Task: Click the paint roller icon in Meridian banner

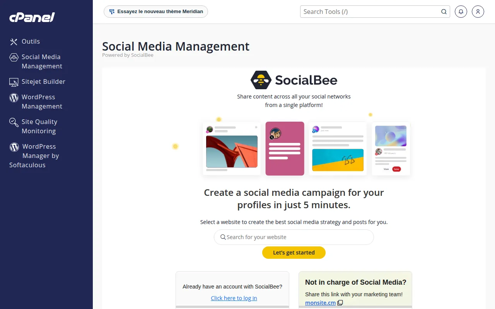Action: point(112,12)
